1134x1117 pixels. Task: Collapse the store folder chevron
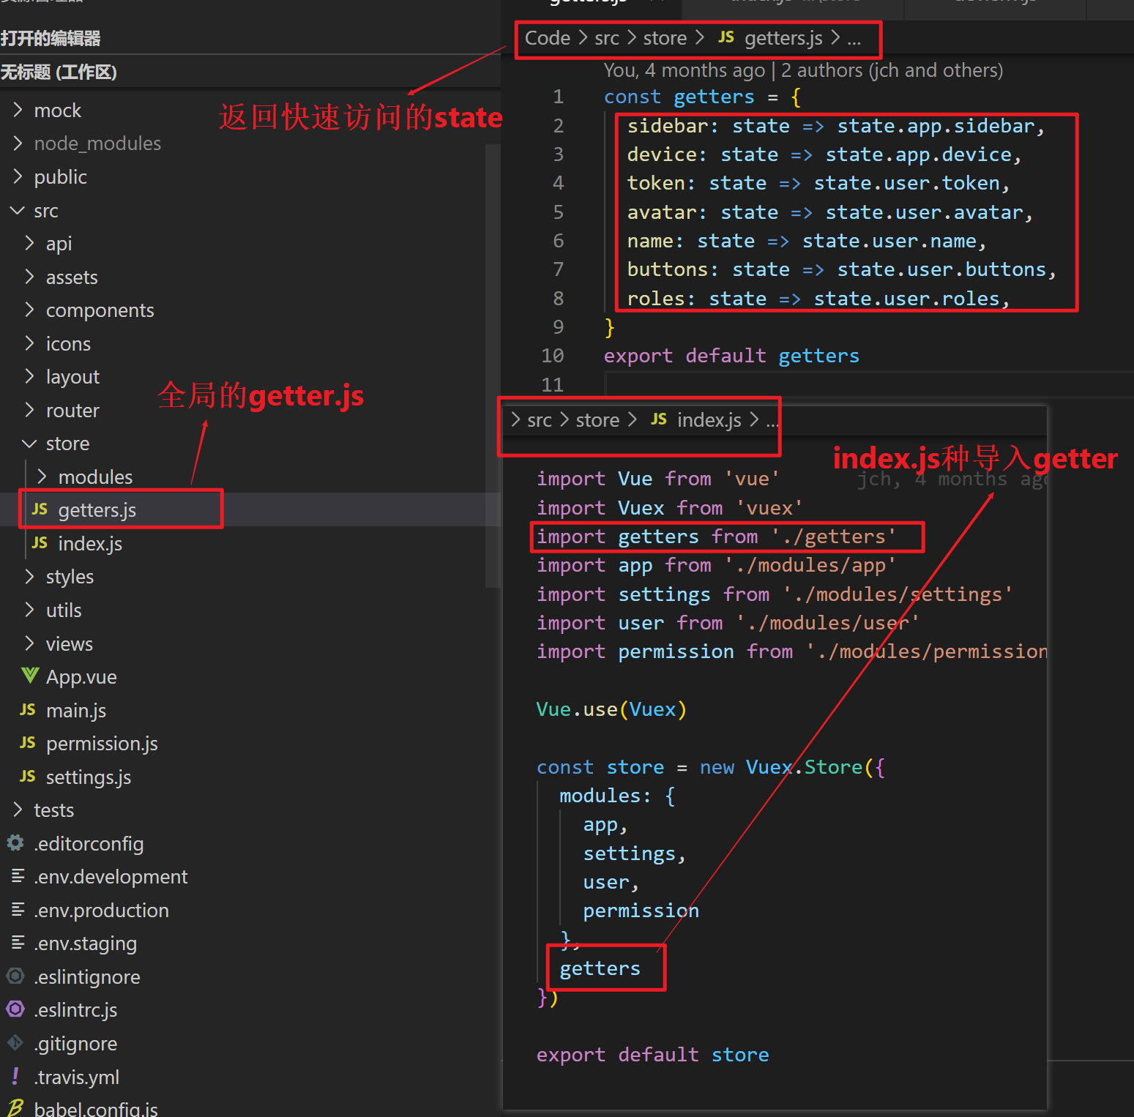29,444
